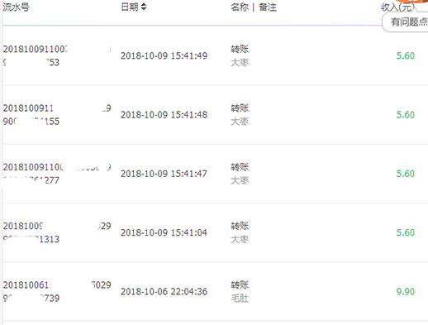The width and height of the screenshot is (428, 325).
Task: Open the 转账 entry dated 2018-10-06
Action: pos(240,285)
